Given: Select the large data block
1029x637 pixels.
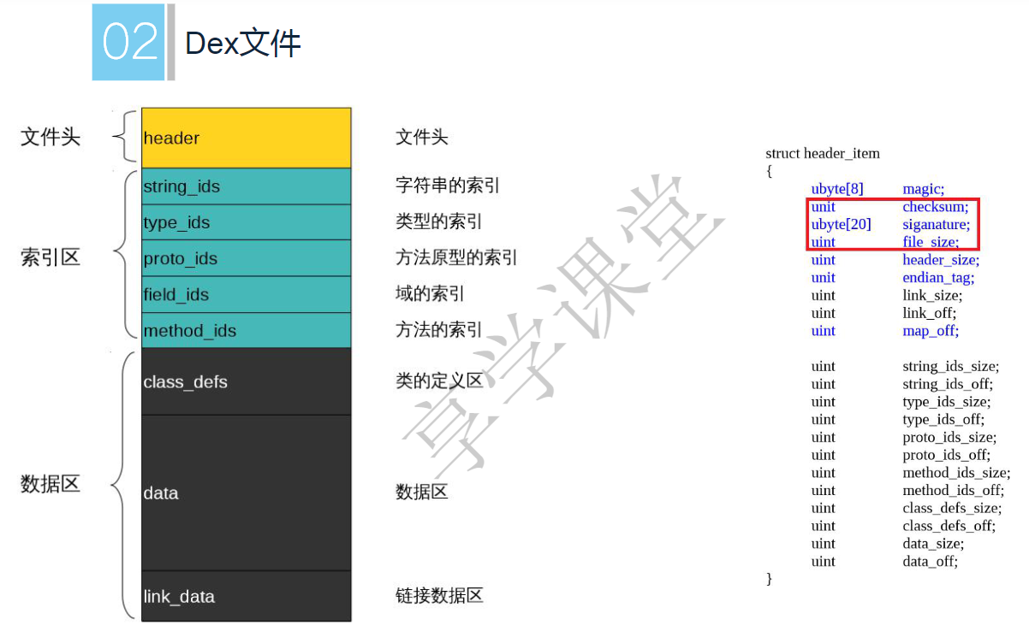Looking at the screenshot, I should pyautogui.click(x=247, y=493).
